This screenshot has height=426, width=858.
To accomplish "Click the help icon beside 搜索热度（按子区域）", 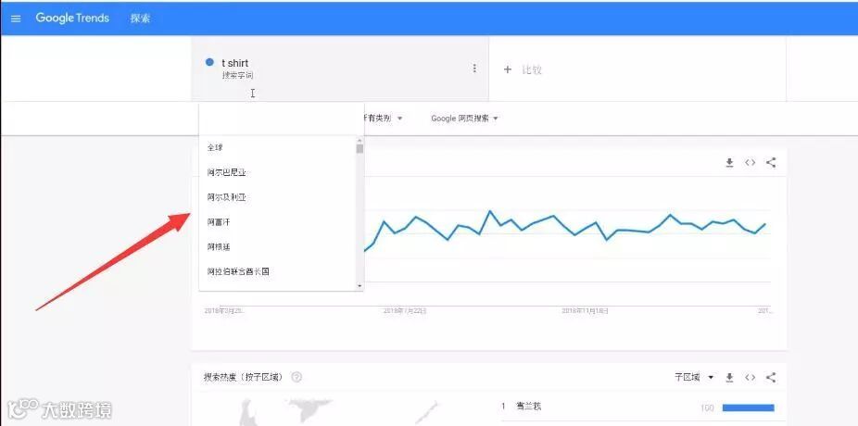I will click(x=297, y=377).
